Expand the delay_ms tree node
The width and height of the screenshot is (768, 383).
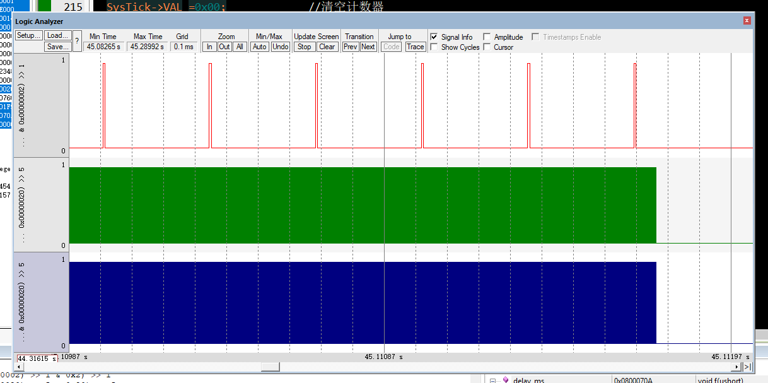[494, 379]
